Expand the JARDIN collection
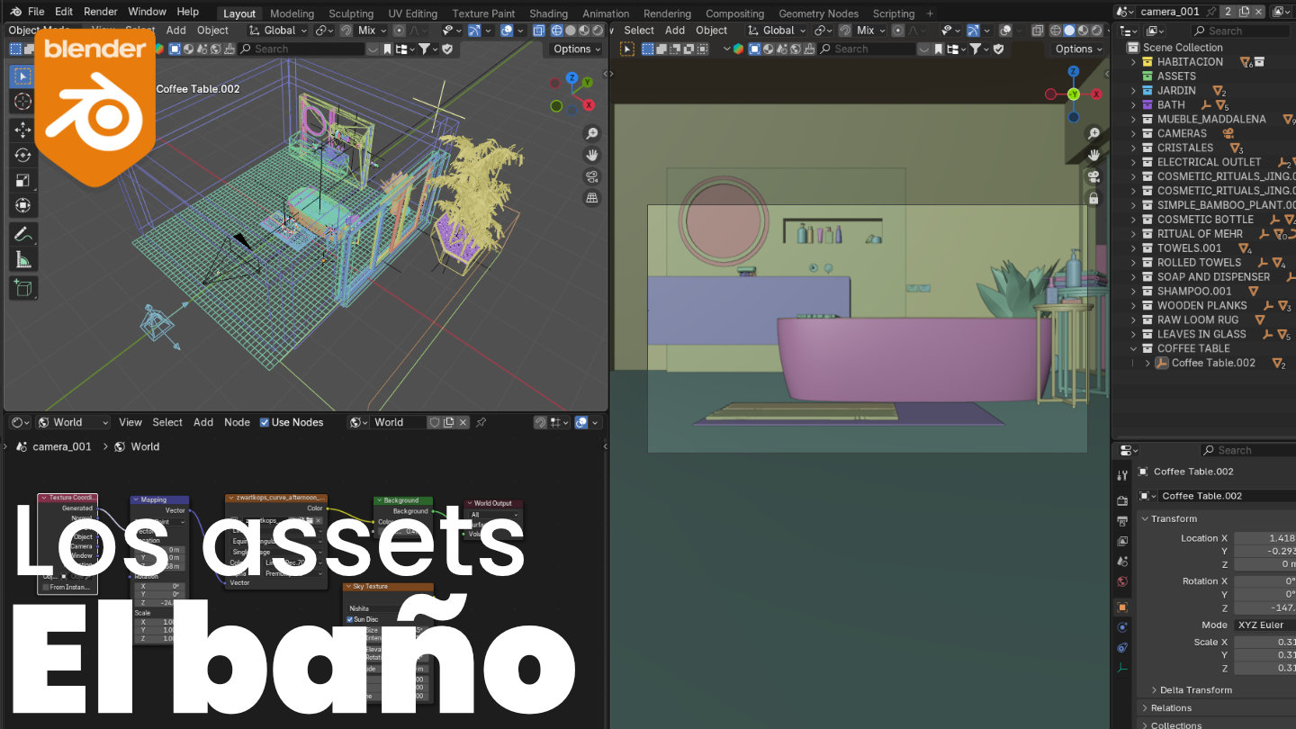Image resolution: width=1296 pixels, height=729 pixels. coord(1133,91)
